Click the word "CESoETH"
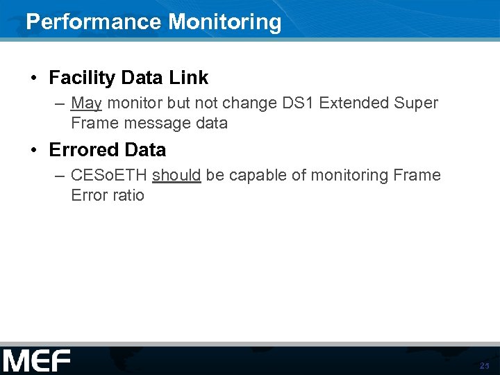This screenshot has width=500, height=375. [x=109, y=175]
